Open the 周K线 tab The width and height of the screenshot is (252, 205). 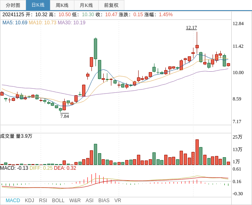pos(62,5)
